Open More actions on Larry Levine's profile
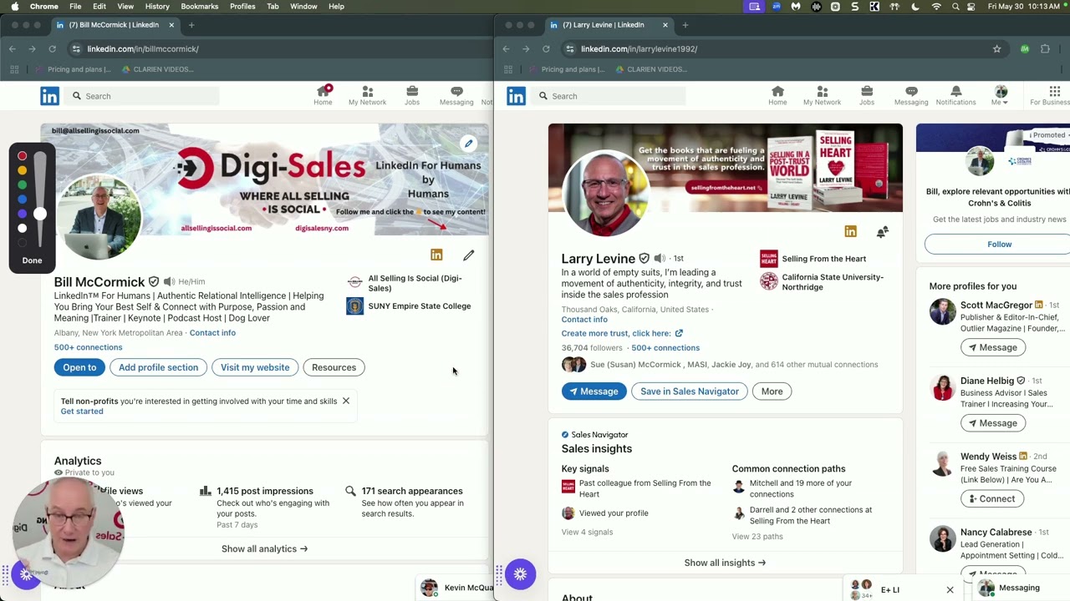The image size is (1070, 601). click(x=772, y=391)
